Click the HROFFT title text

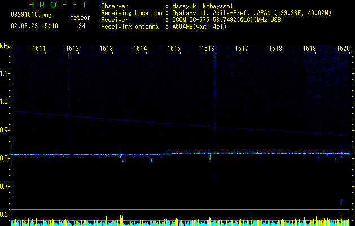click(58, 5)
